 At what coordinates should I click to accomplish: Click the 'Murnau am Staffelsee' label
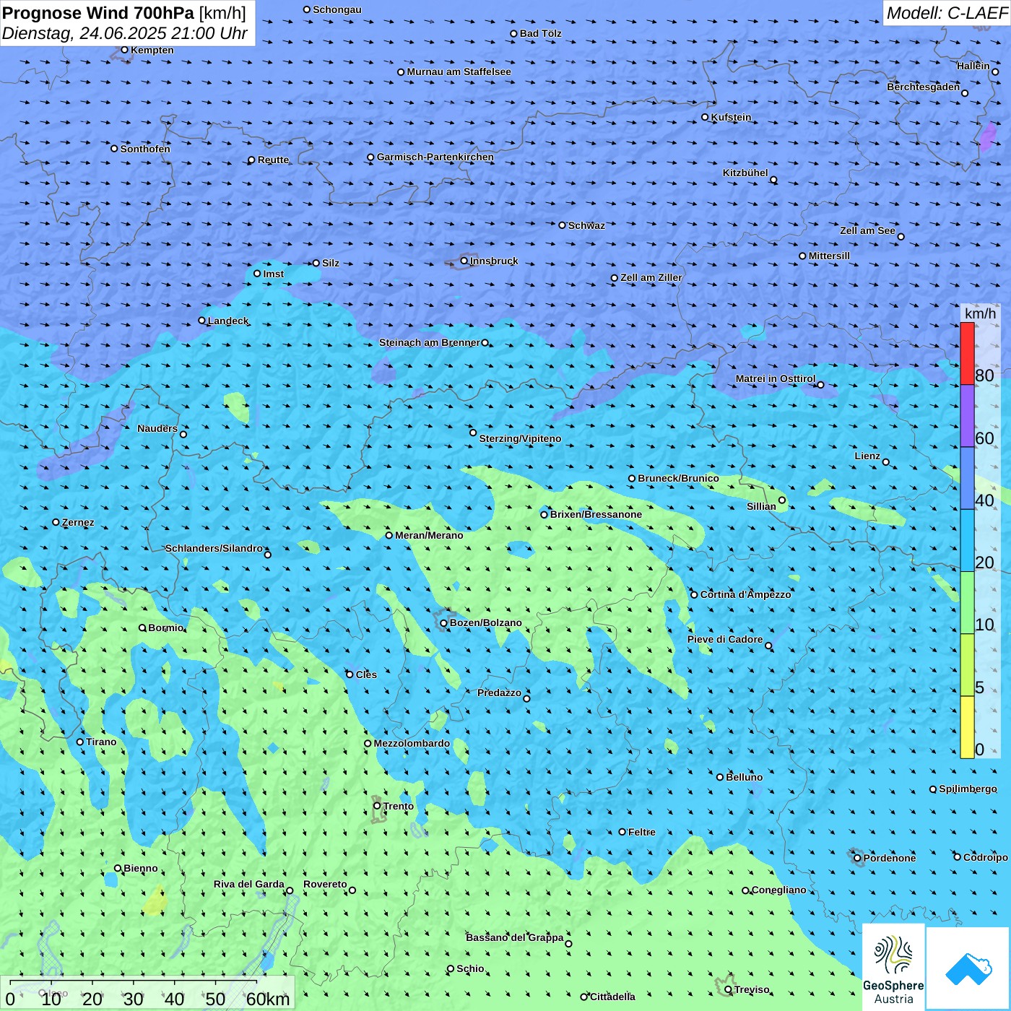[x=459, y=71]
